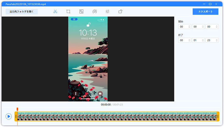Image resolution: width=224 pixels, height=127 pixels.
Task: Click the エクスポート export button
Action: click(x=205, y=11)
